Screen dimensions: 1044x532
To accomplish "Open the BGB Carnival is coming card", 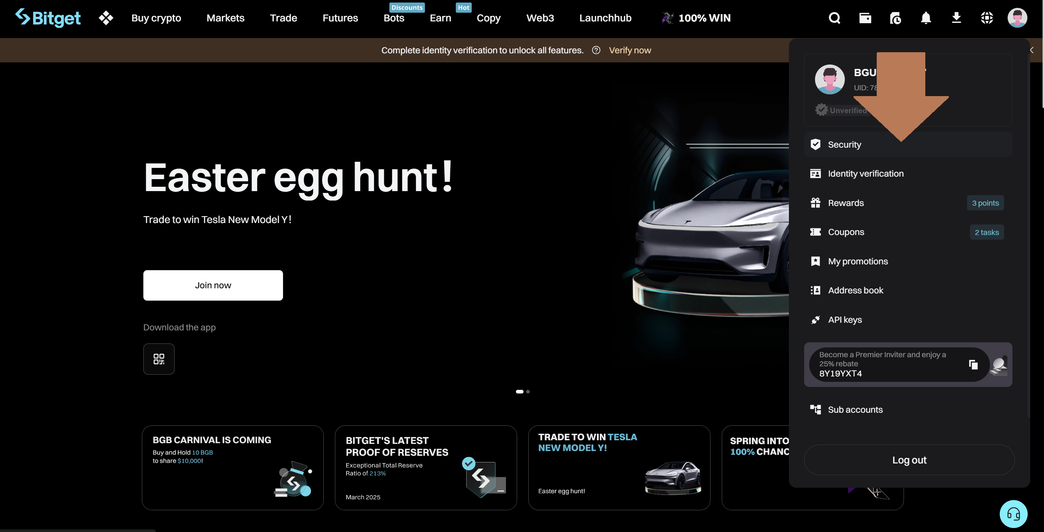I will pyautogui.click(x=233, y=467).
